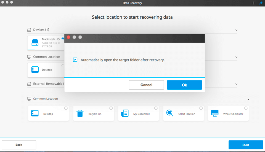This screenshot has width=265, height=152.
Task: Click the My Document file icon
Action: [x=125, y=113]
